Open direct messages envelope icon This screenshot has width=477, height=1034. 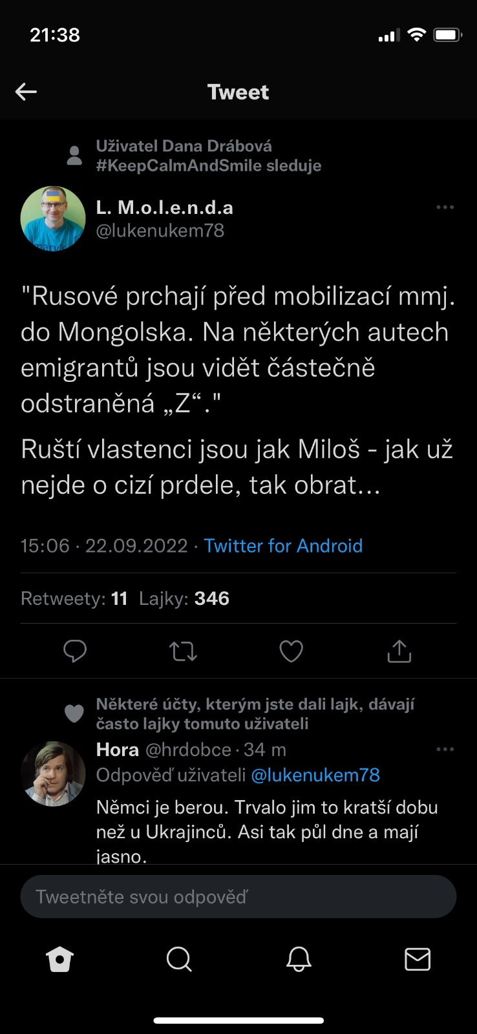[418, 959]
